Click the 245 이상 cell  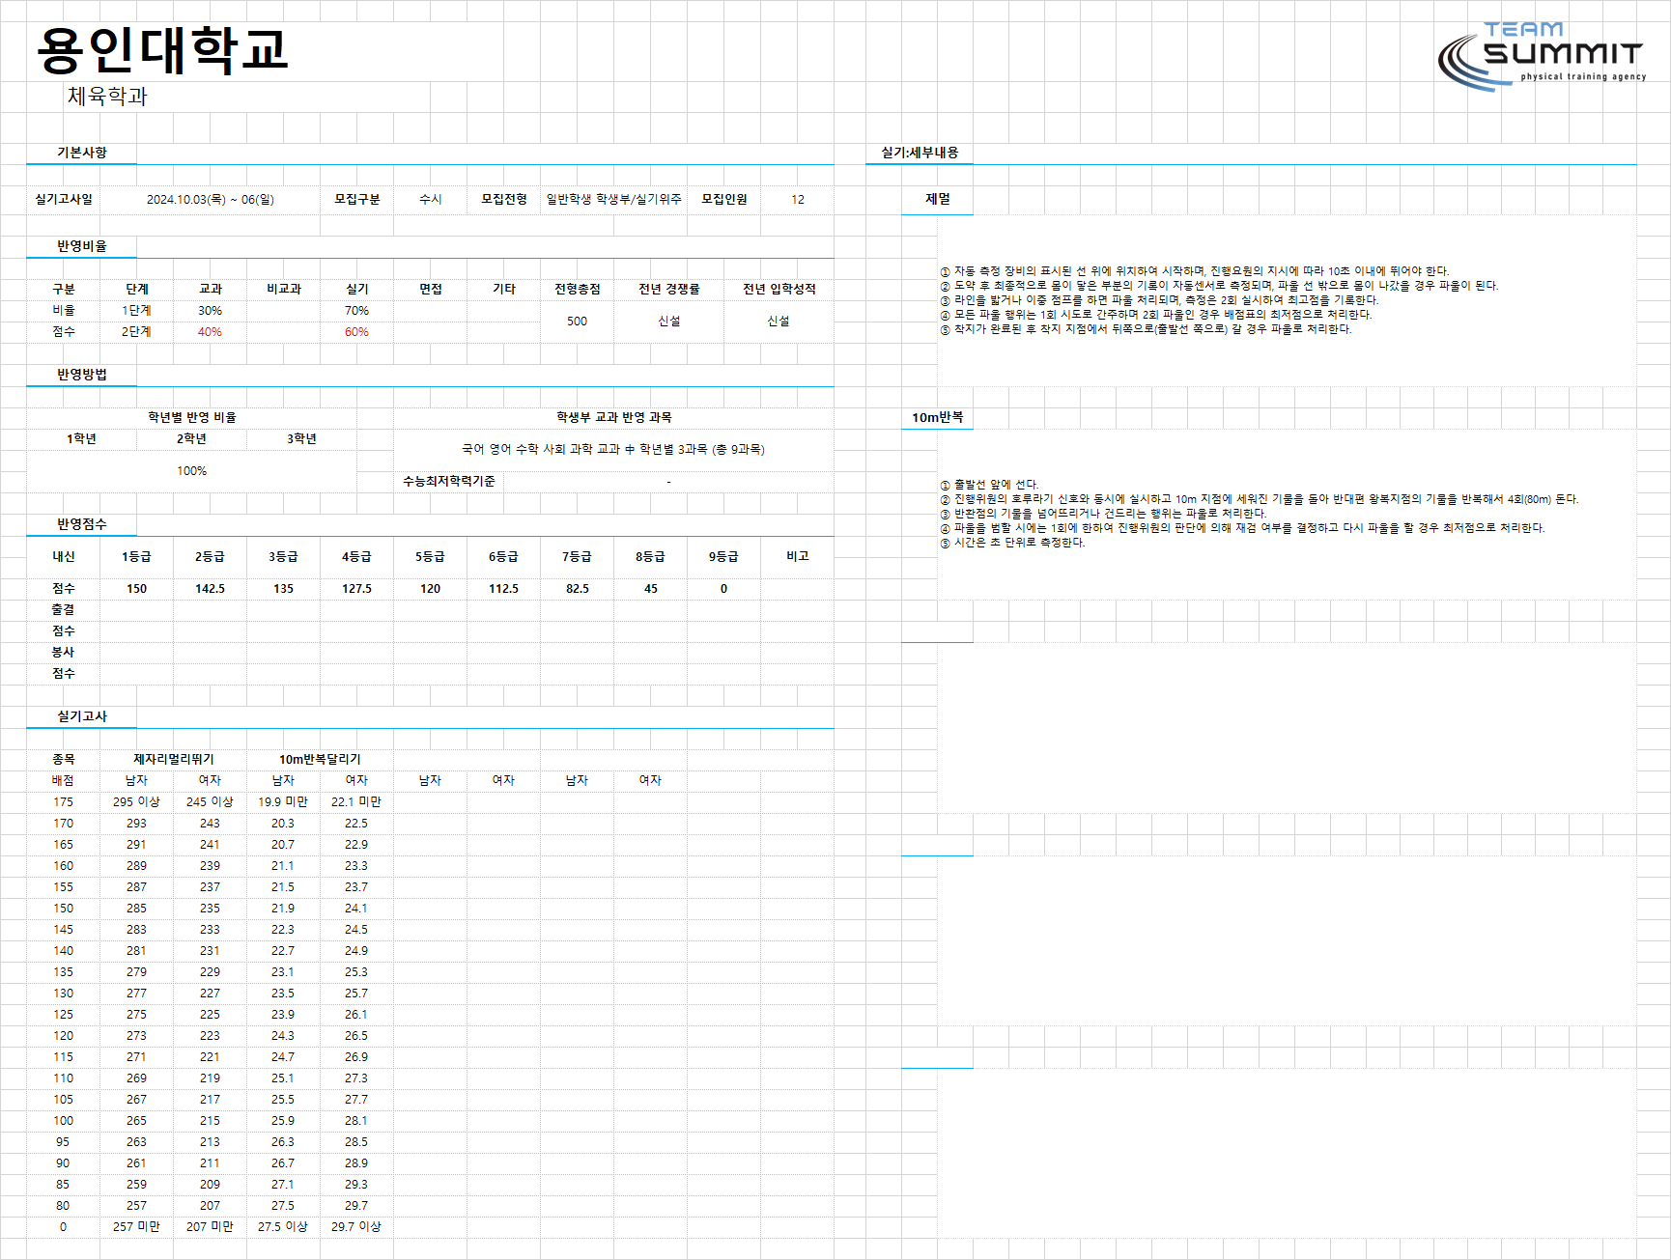(x=211, y=801)
